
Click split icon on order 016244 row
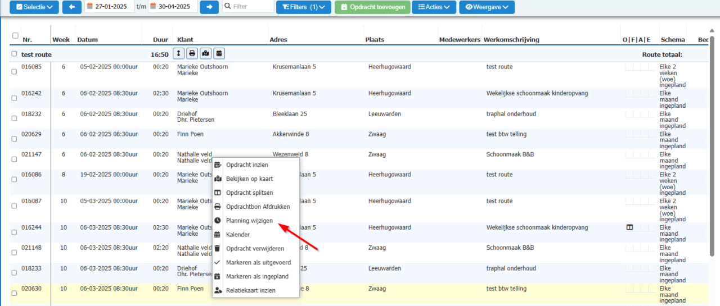pyautogui.click(x=629, y=227)
